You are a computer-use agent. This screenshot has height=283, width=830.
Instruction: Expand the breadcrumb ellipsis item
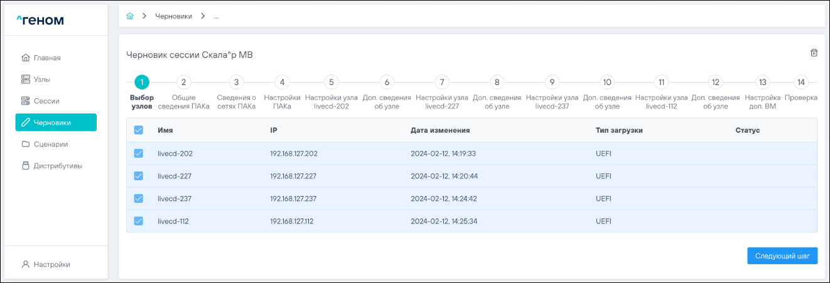(x=216, y=16)
